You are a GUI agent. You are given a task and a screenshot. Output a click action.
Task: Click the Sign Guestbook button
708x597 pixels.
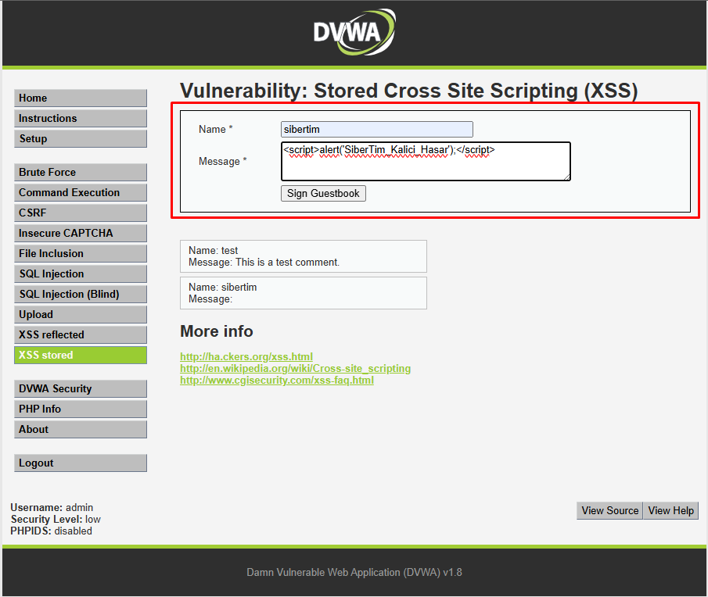323,194
